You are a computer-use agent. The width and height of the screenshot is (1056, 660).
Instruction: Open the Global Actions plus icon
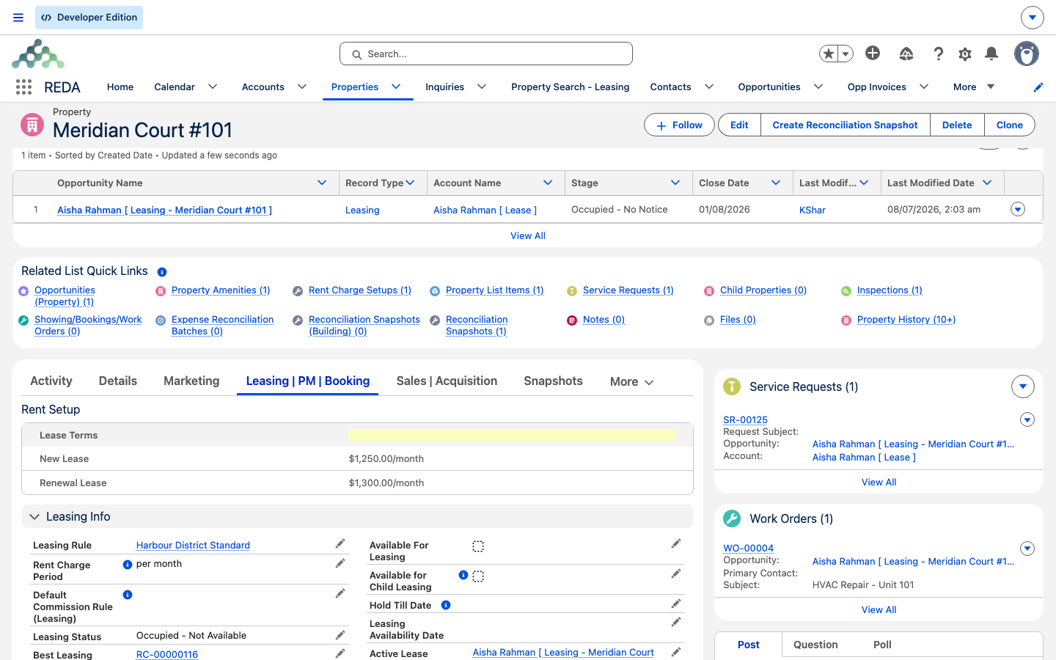coord(873,53)
